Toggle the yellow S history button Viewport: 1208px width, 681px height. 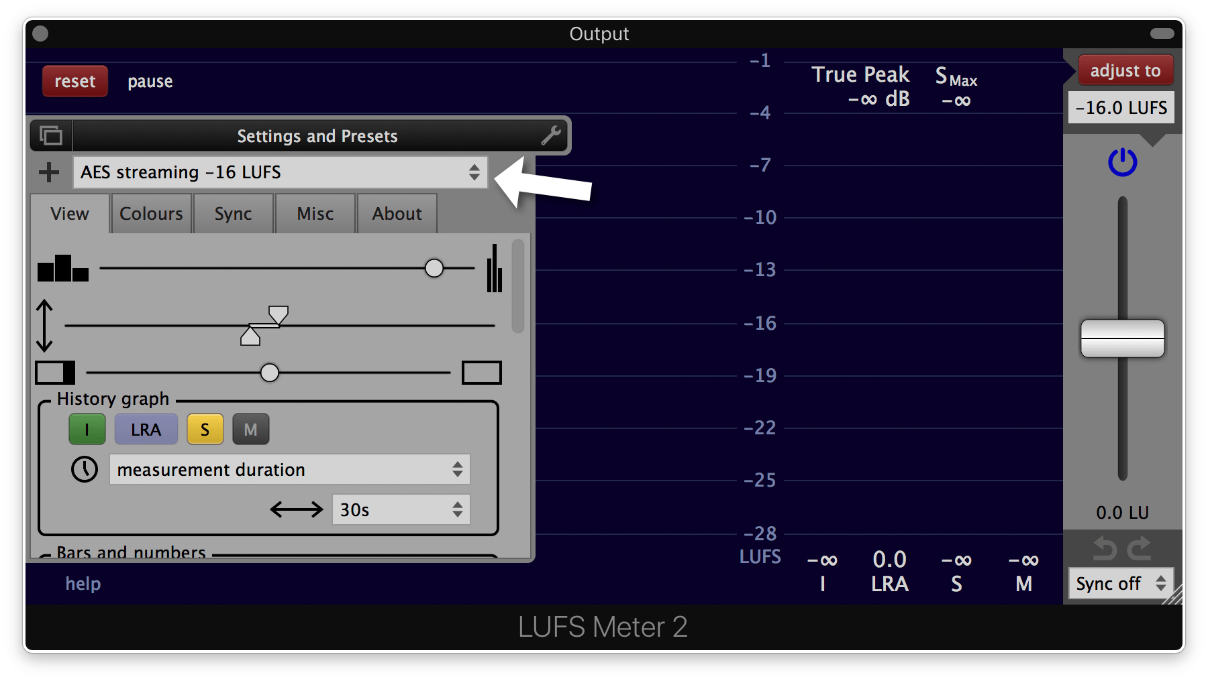205,430
